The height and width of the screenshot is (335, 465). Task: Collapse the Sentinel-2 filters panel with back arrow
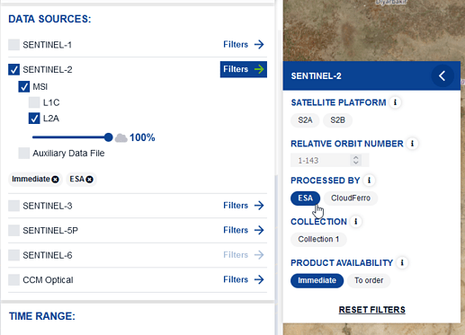tap(443, 75)
